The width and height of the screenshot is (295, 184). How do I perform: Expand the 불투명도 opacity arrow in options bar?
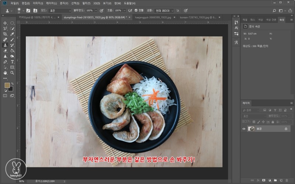(x=96, y=11)
